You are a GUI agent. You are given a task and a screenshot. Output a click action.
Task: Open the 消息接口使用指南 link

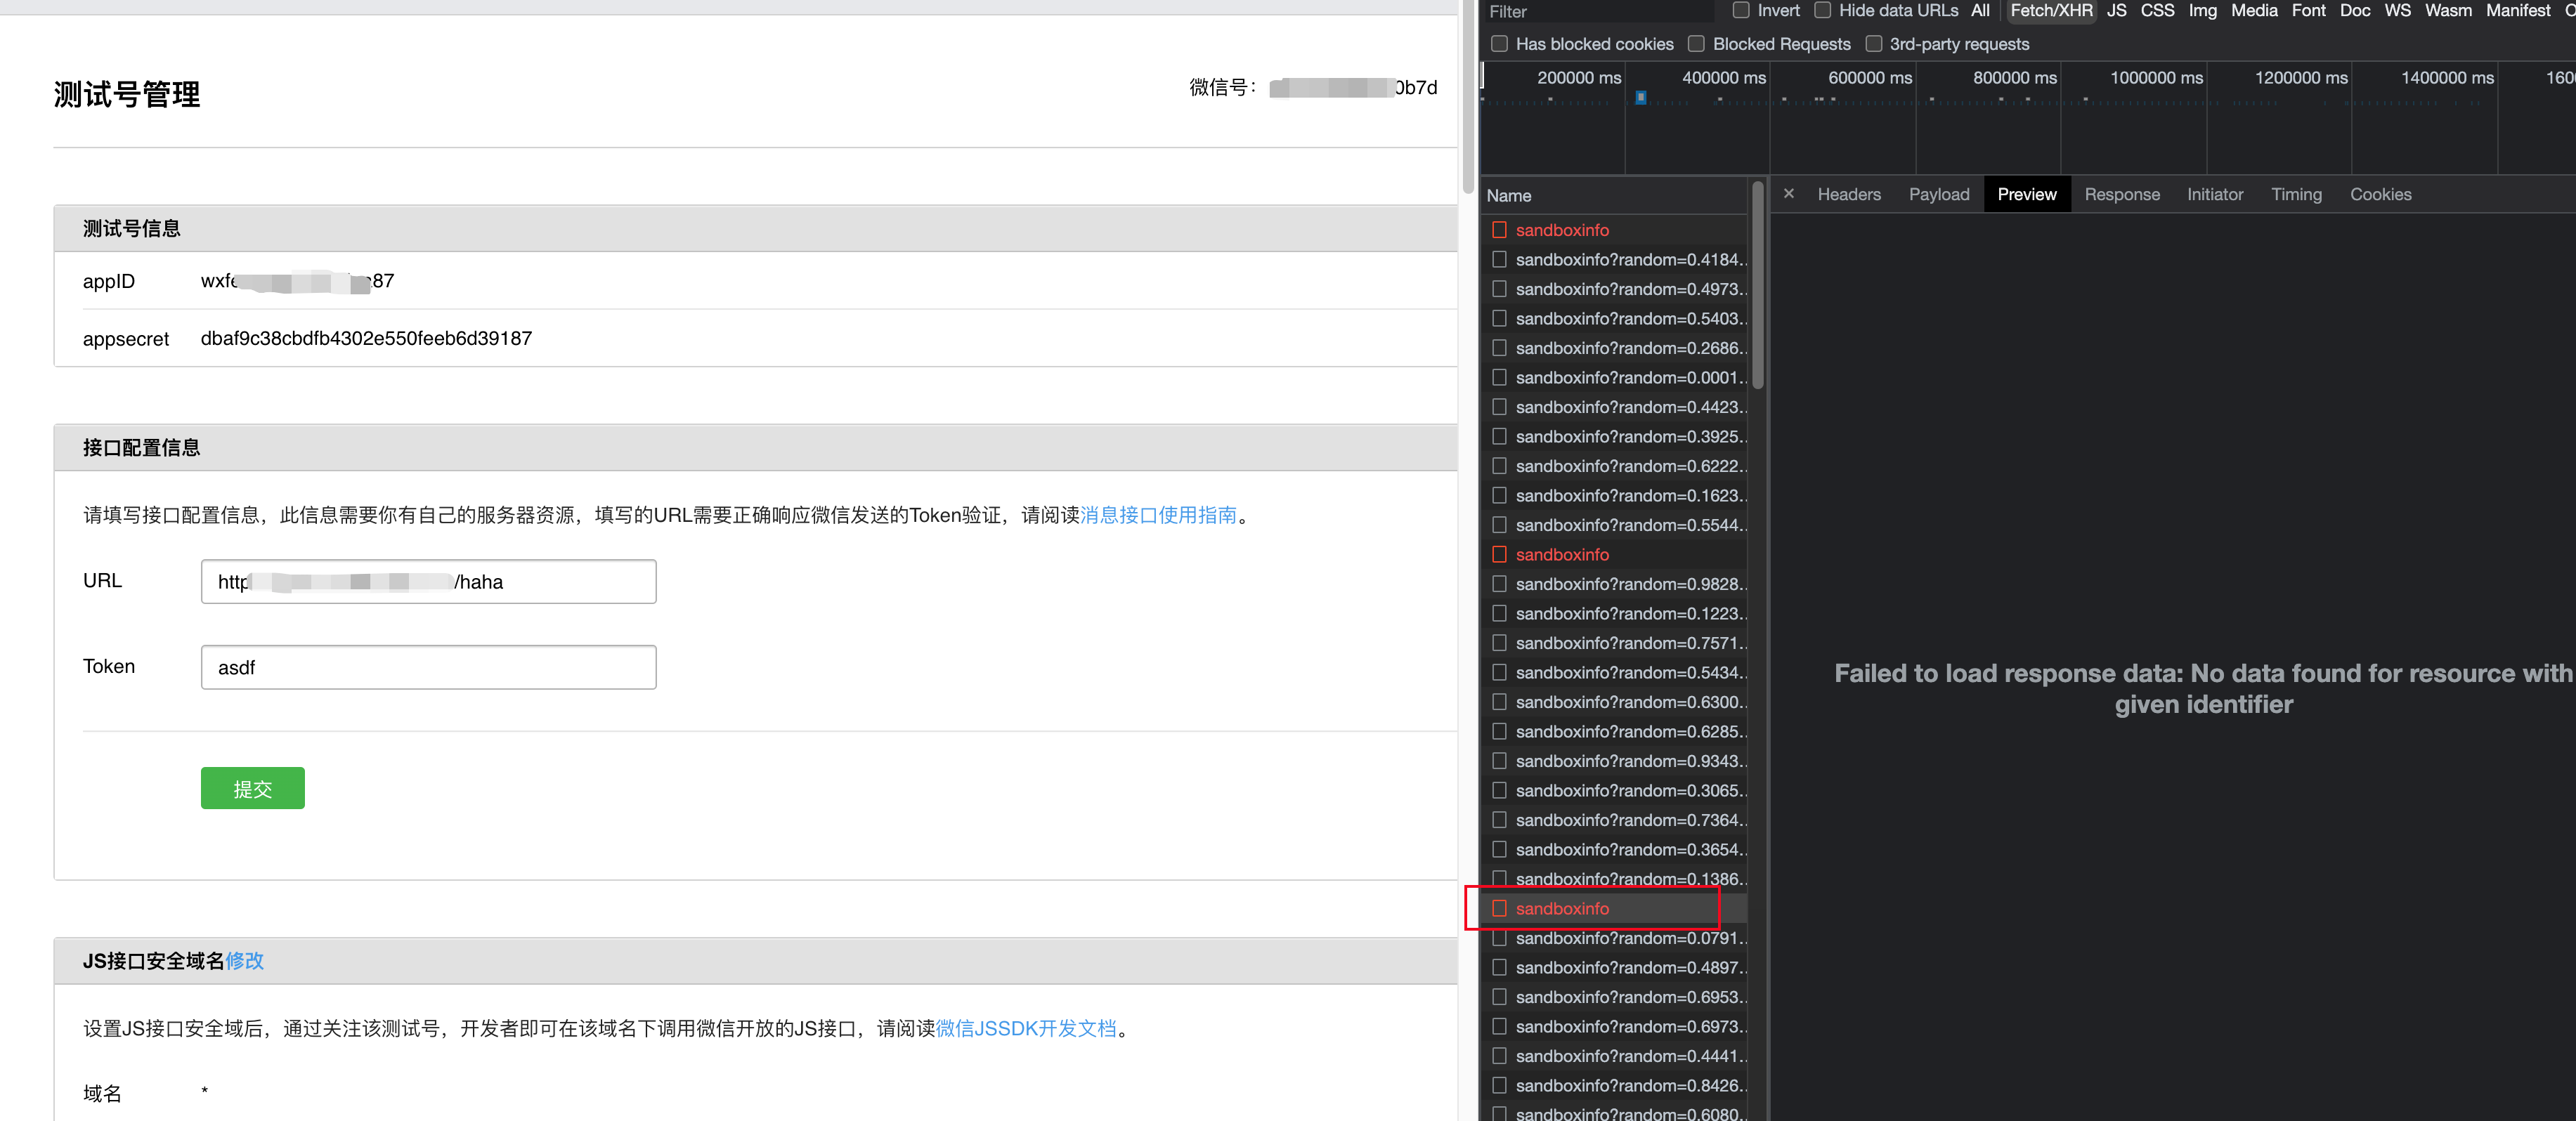click(x=1158, y=515)
